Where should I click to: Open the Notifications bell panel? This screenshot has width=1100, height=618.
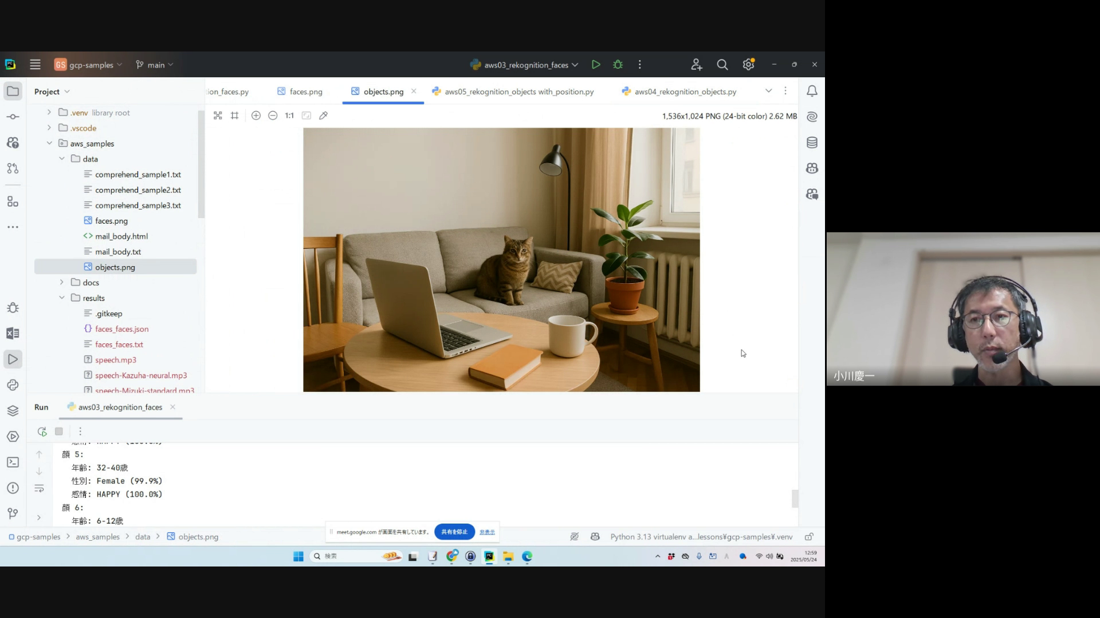click(x=812, y=91)
